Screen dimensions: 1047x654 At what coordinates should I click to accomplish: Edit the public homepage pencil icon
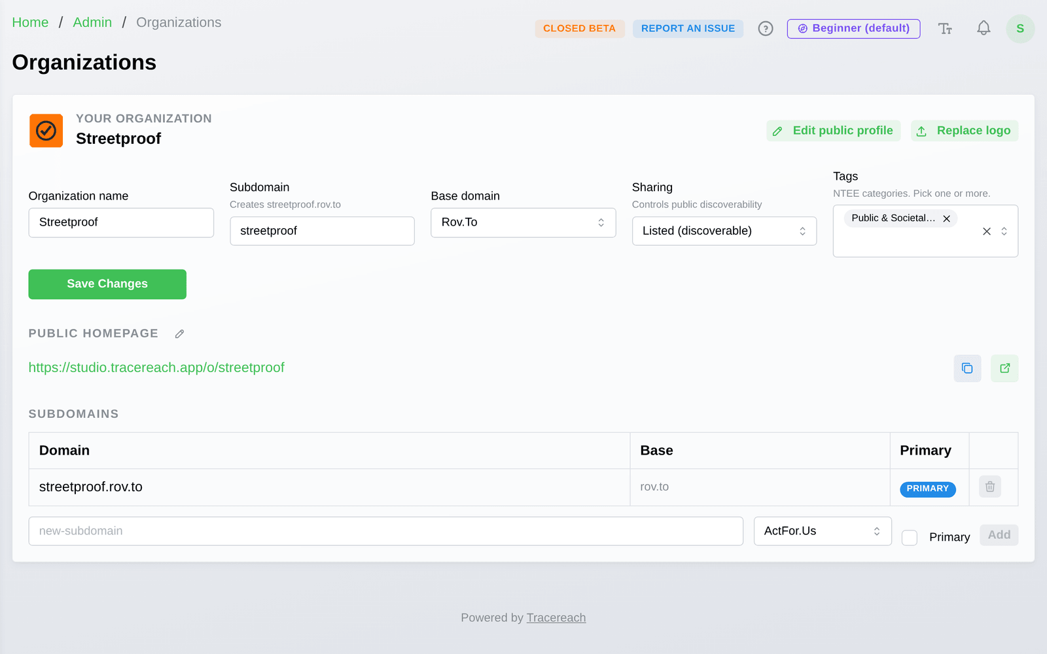point(179,334)
